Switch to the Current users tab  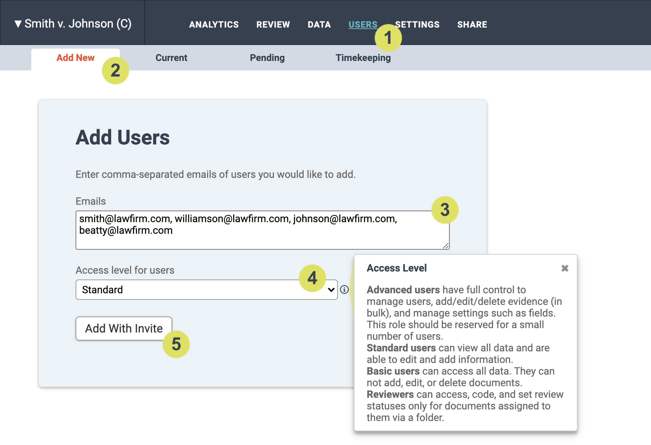[171, 58]
